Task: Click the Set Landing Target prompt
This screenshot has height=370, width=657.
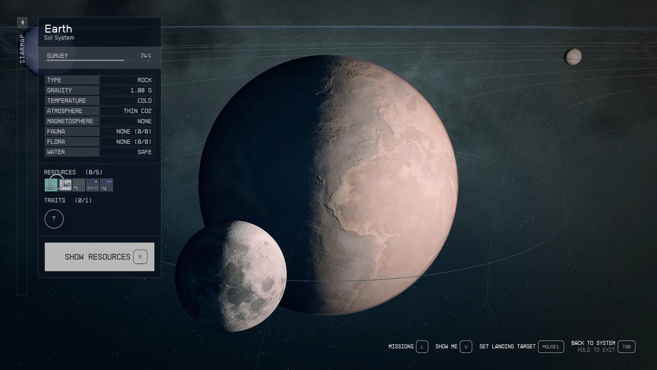Action: 521,347
